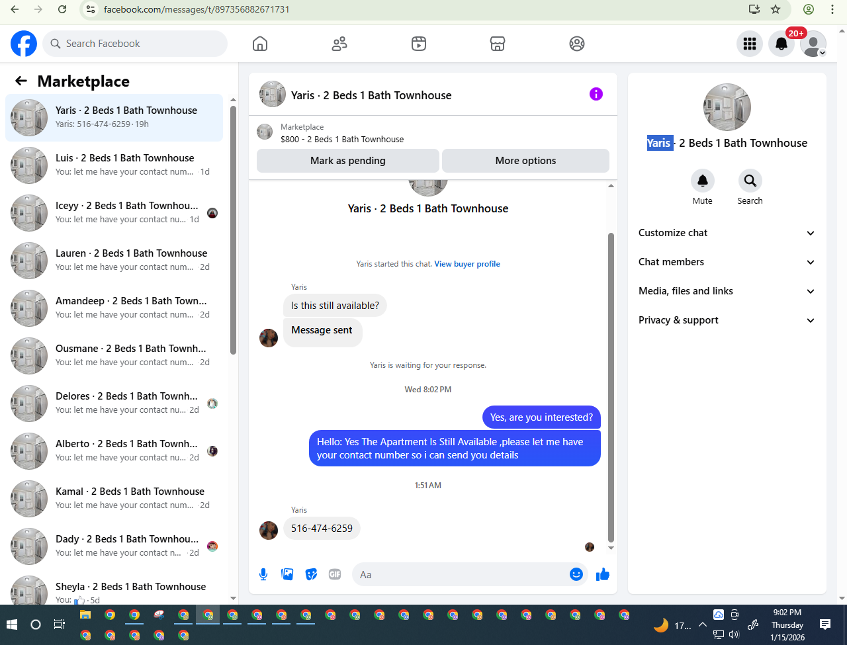
Task: Open Iceyy conversation in the list
Action: click(x=114, y=213)
